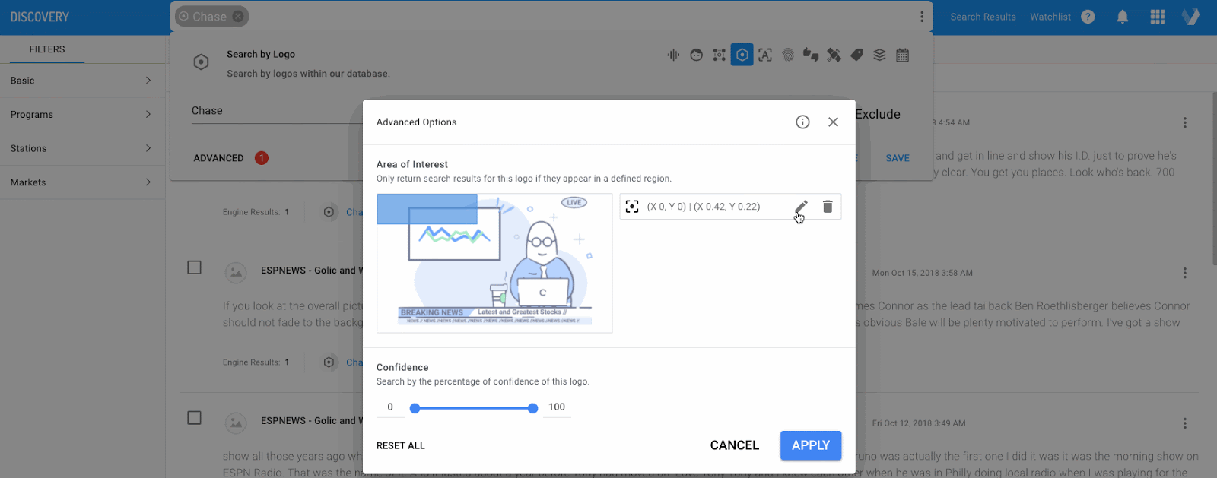The height and width of the screenshot is (478, 1217).
Task: Click first 'ESPNEWS - Golic and W' title
Action: coord(312,271)
